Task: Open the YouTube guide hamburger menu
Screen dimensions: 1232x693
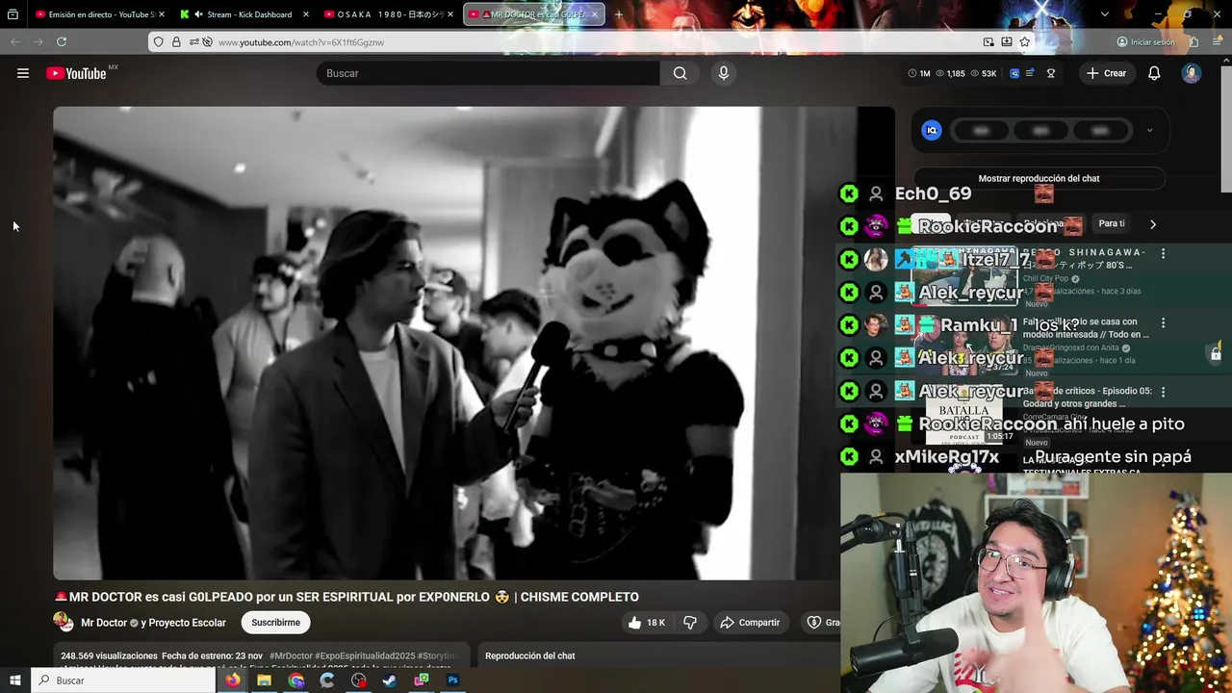Action: [x=23, y=73]
